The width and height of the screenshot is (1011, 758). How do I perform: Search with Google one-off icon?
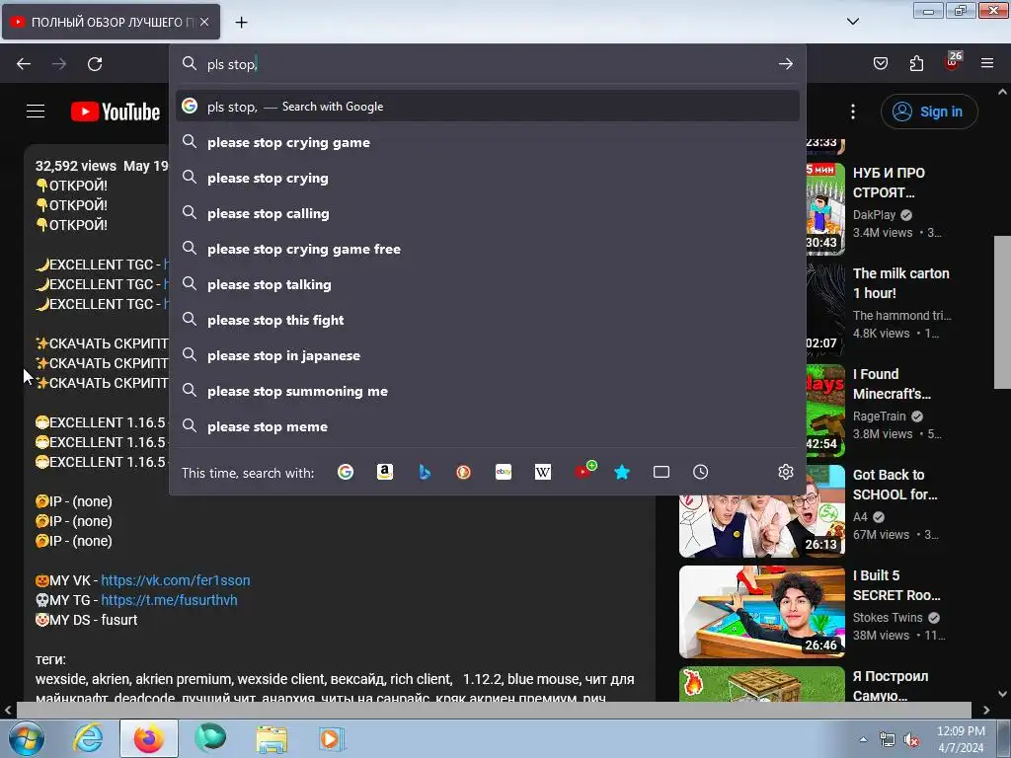pyautogui.click(x=346, y=472)
